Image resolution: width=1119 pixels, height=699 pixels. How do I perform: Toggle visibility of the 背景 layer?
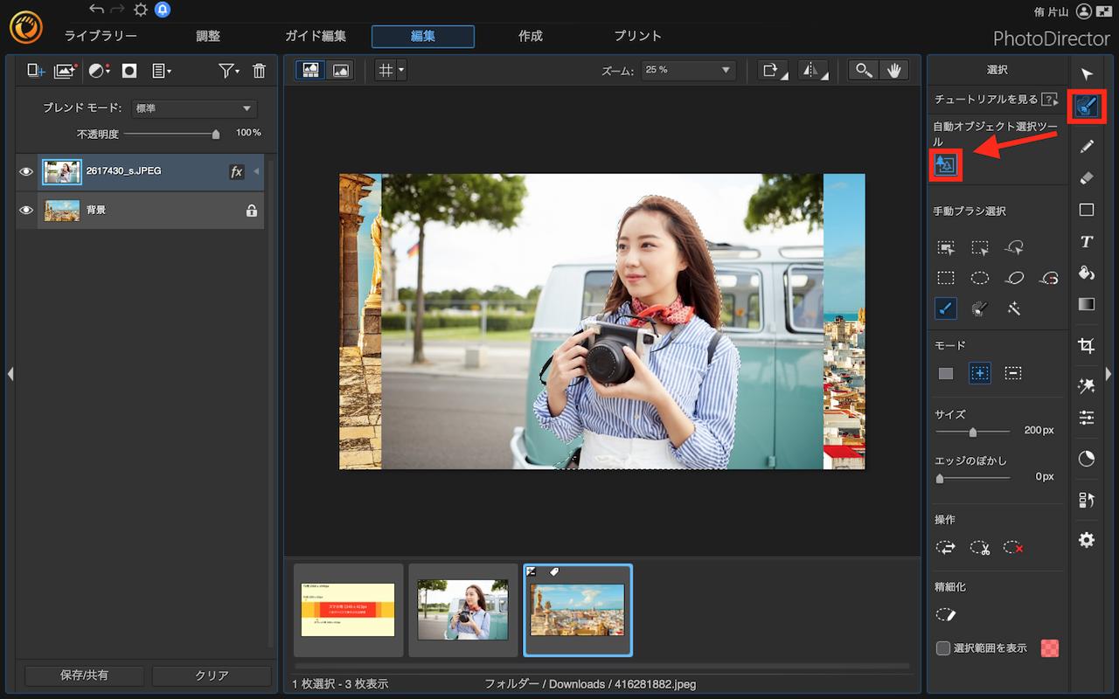click(26, 211)
